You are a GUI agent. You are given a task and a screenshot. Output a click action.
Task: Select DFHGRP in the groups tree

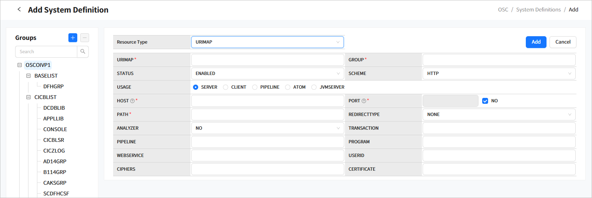[54, 86]
